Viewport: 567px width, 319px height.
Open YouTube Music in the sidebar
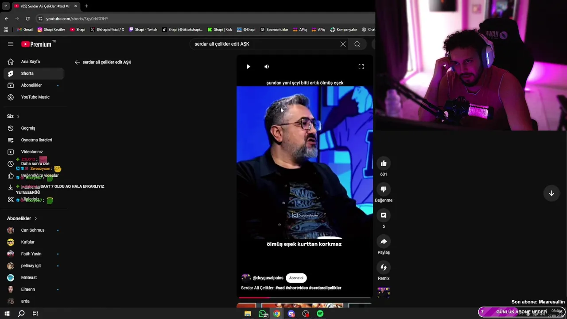[x=34, y=97]
